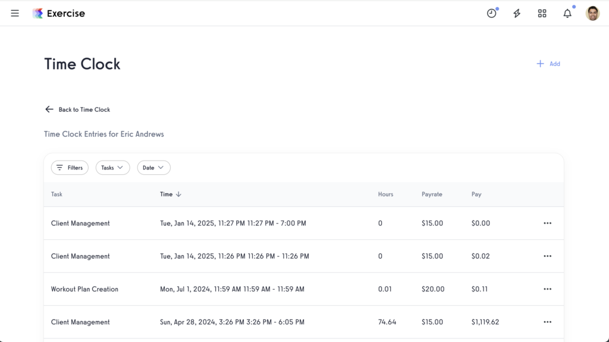
Task: Open the hamburger navigation menu
Action: pos(15,13)
